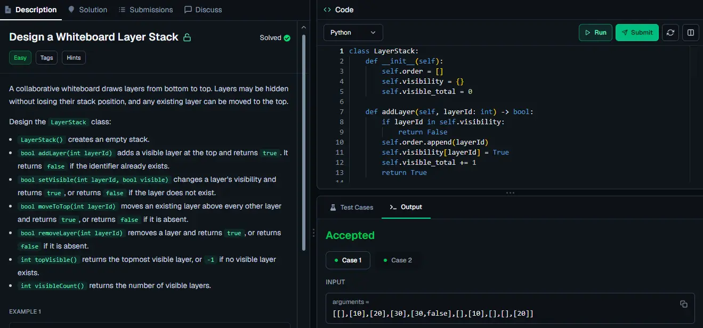Reveal the problem Hints
The width and height of the screenshot is (703, 328).
pyautogui.click(x=74, y=58)
